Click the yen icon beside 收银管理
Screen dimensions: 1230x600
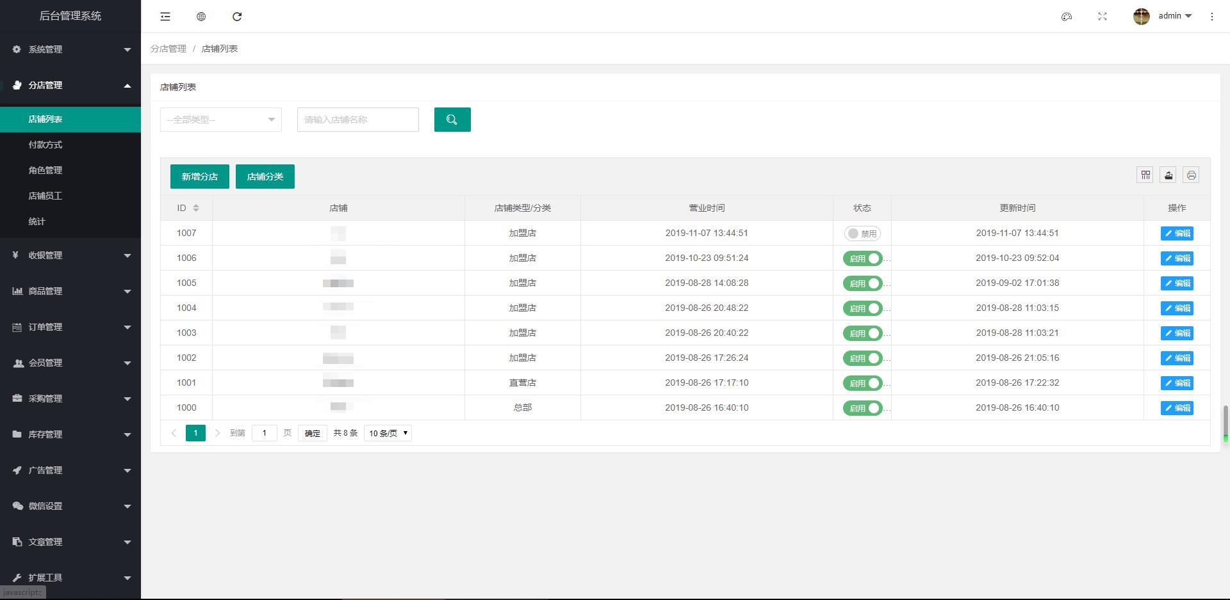tap(16, 255)
